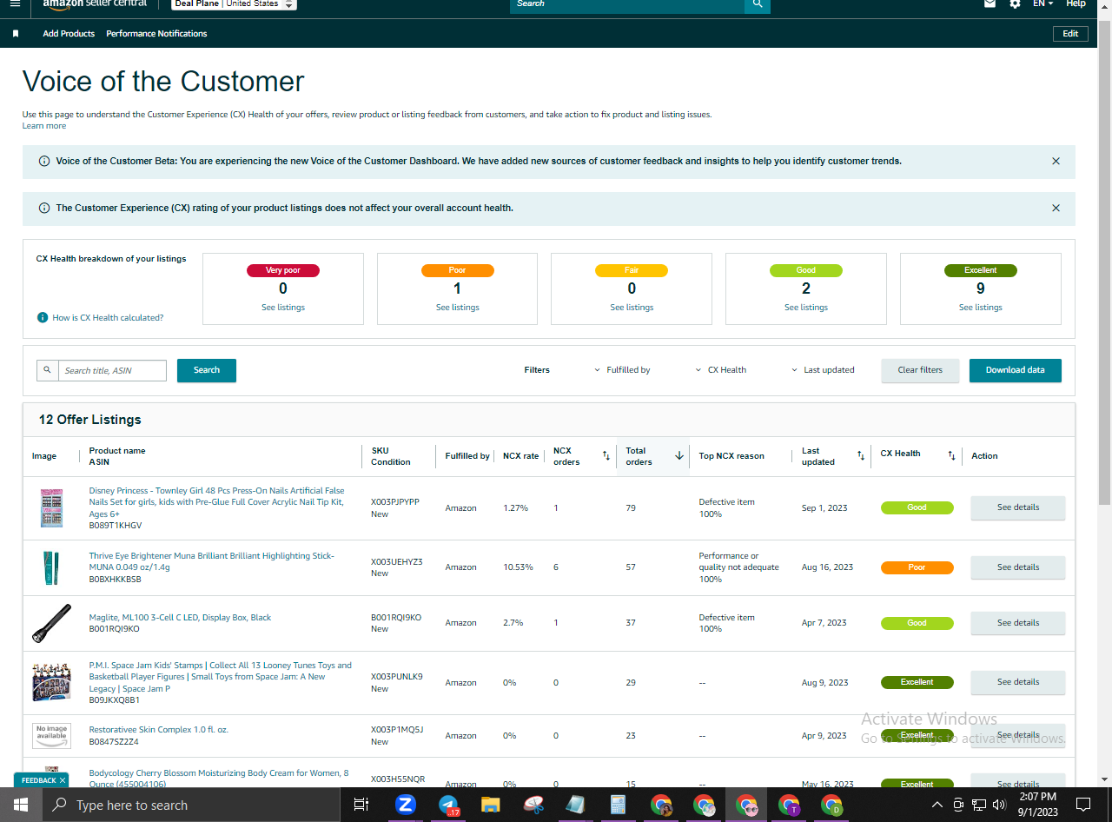1112x822 pixels.
Task: Click Download data button
Action: [x=1016, y=370]
